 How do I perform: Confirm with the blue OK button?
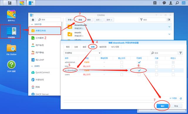(162, 106)
